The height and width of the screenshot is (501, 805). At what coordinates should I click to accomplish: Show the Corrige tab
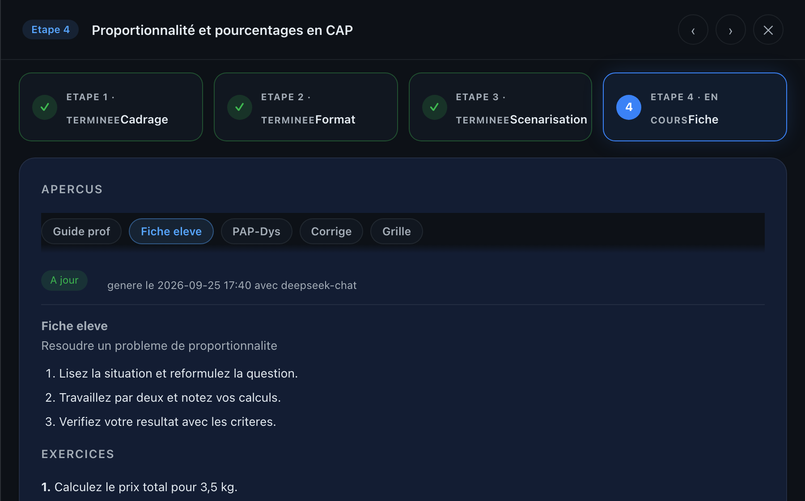(331, 231)
